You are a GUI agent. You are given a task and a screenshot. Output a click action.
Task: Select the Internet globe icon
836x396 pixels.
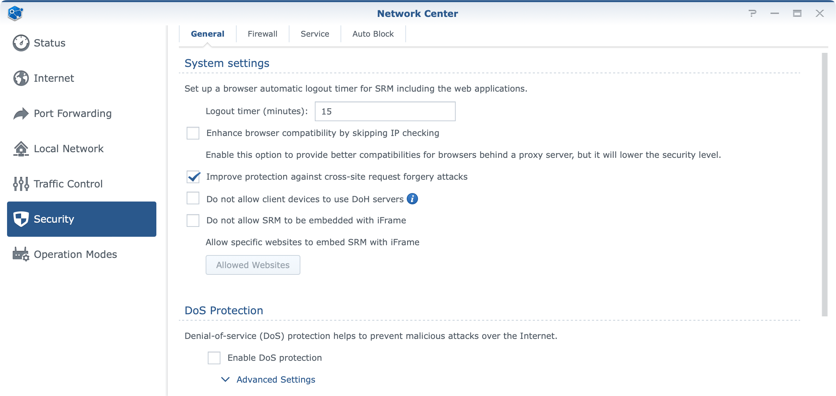[21, 78]
